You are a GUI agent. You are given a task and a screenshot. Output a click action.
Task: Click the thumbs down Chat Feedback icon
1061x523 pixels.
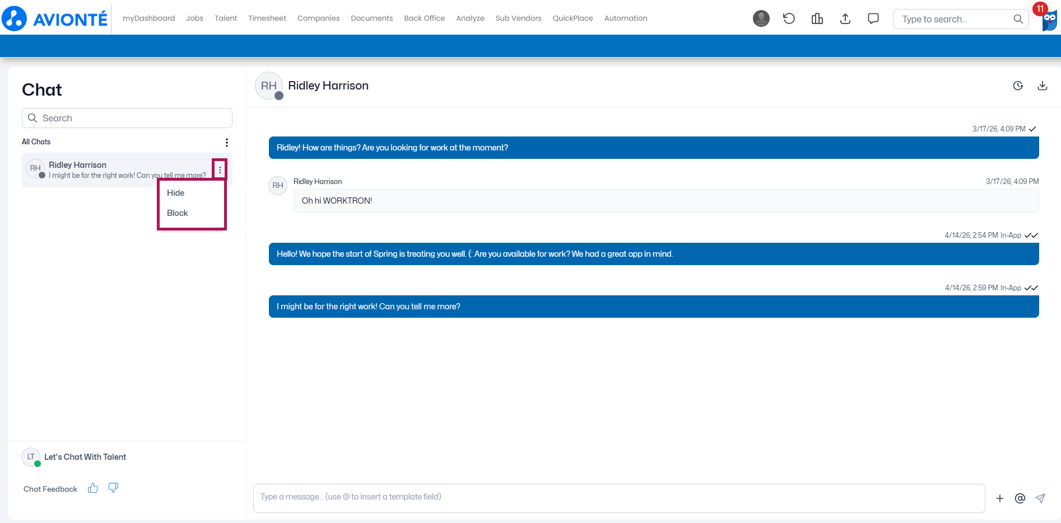pyautogui.click(x=113, y=488)
